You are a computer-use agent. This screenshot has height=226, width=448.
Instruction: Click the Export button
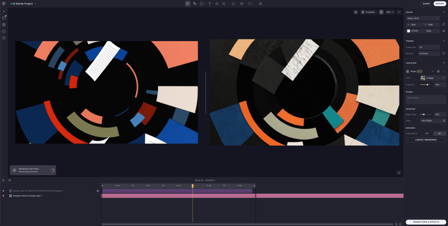[x=439, y=3]
